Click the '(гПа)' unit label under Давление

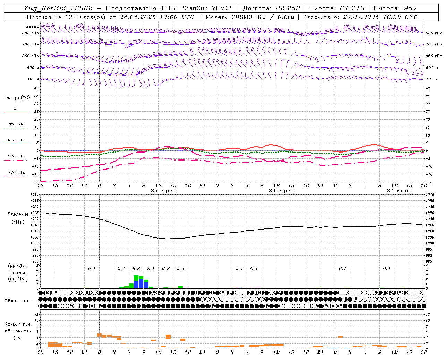coord(18,222)
